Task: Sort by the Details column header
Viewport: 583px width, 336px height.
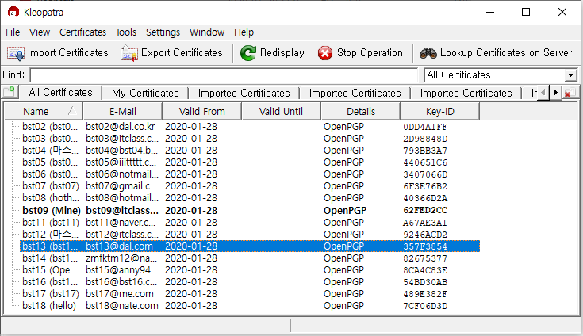Action: 361,112
